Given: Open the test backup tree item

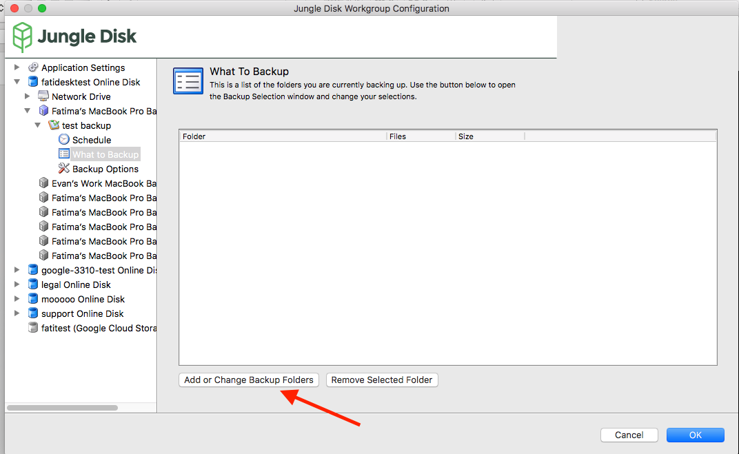Looking at the screenshot, I should 86,126.
